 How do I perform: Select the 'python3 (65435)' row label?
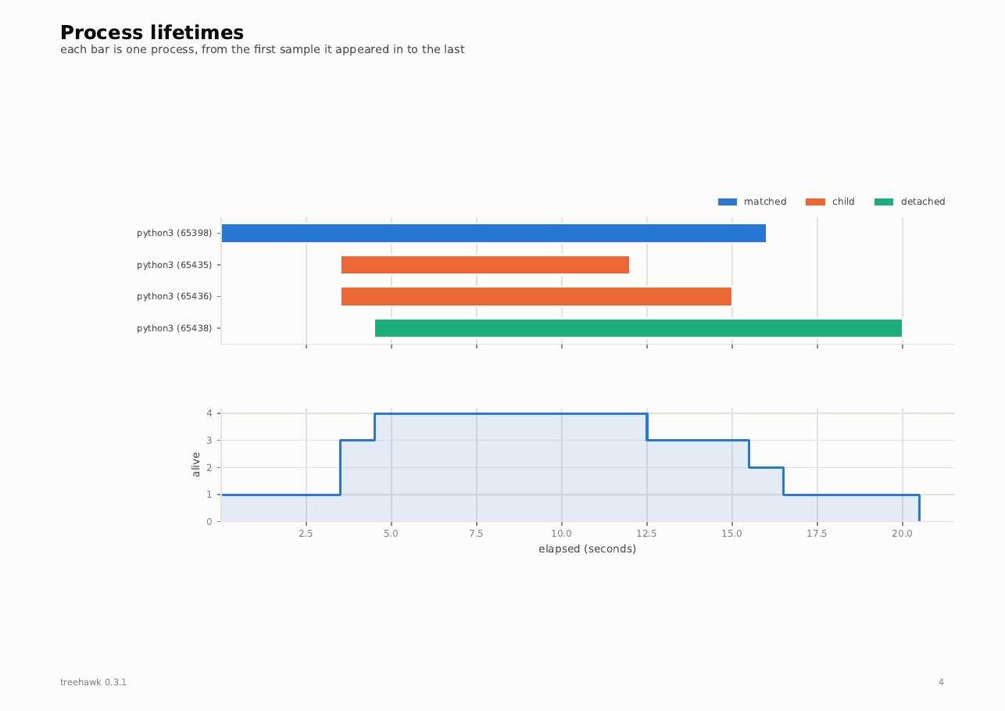pos(174,265)
